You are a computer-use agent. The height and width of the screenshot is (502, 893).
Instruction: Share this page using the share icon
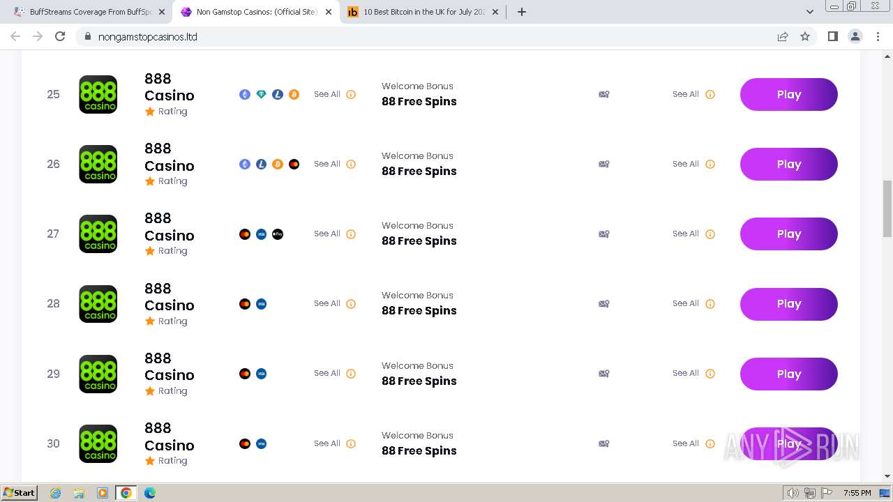(783, 36)
